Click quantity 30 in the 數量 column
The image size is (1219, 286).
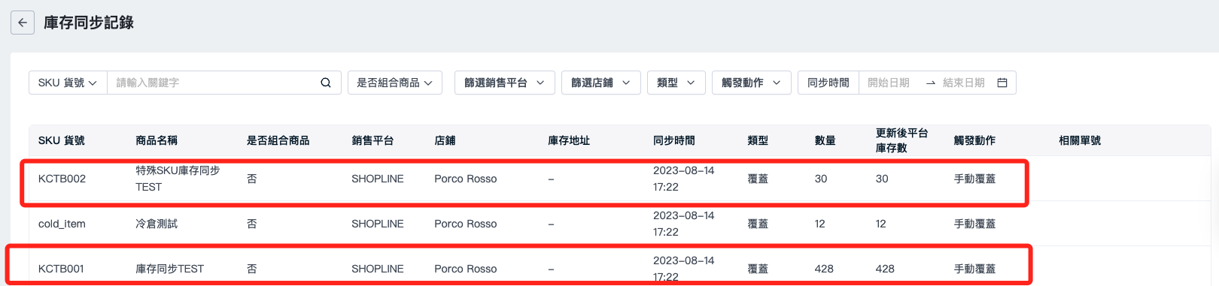click(821, 179)
